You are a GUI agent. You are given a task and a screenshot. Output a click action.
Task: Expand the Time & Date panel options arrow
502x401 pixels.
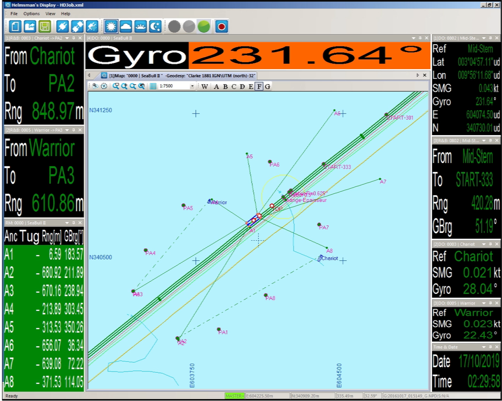(484, 347)
